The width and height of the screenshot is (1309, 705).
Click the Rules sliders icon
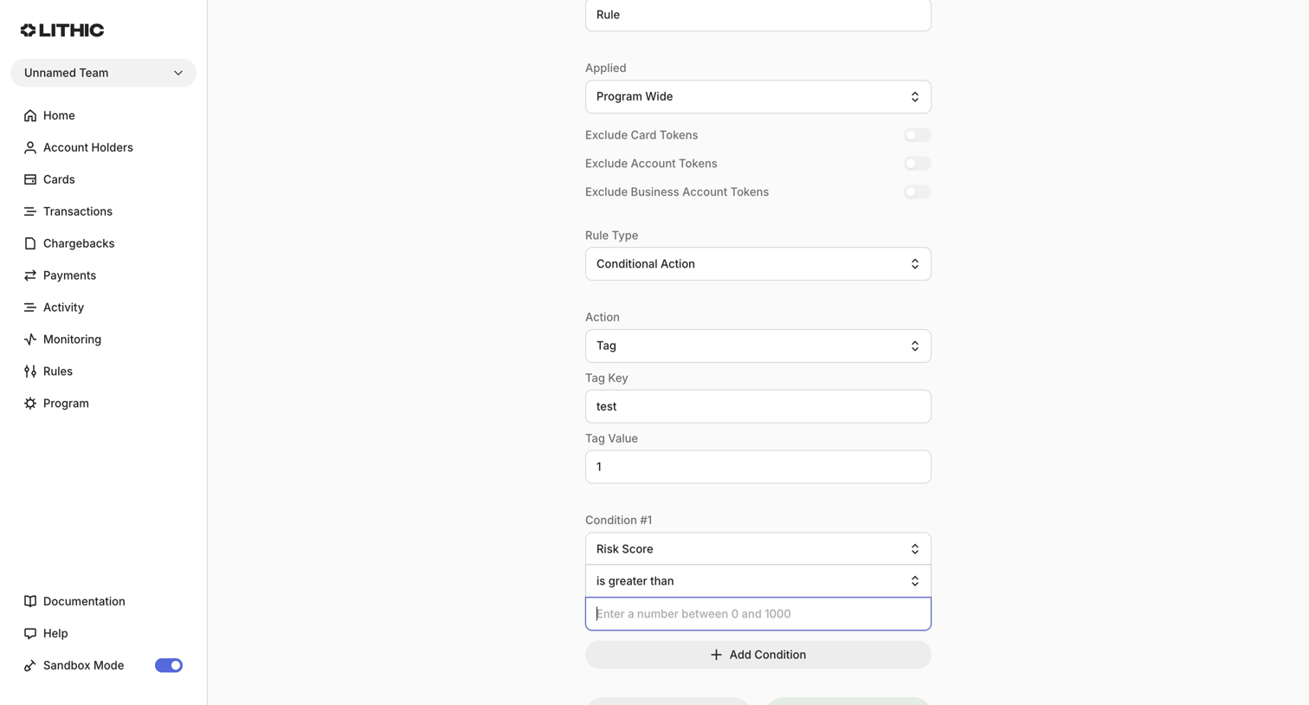point(30,372)
